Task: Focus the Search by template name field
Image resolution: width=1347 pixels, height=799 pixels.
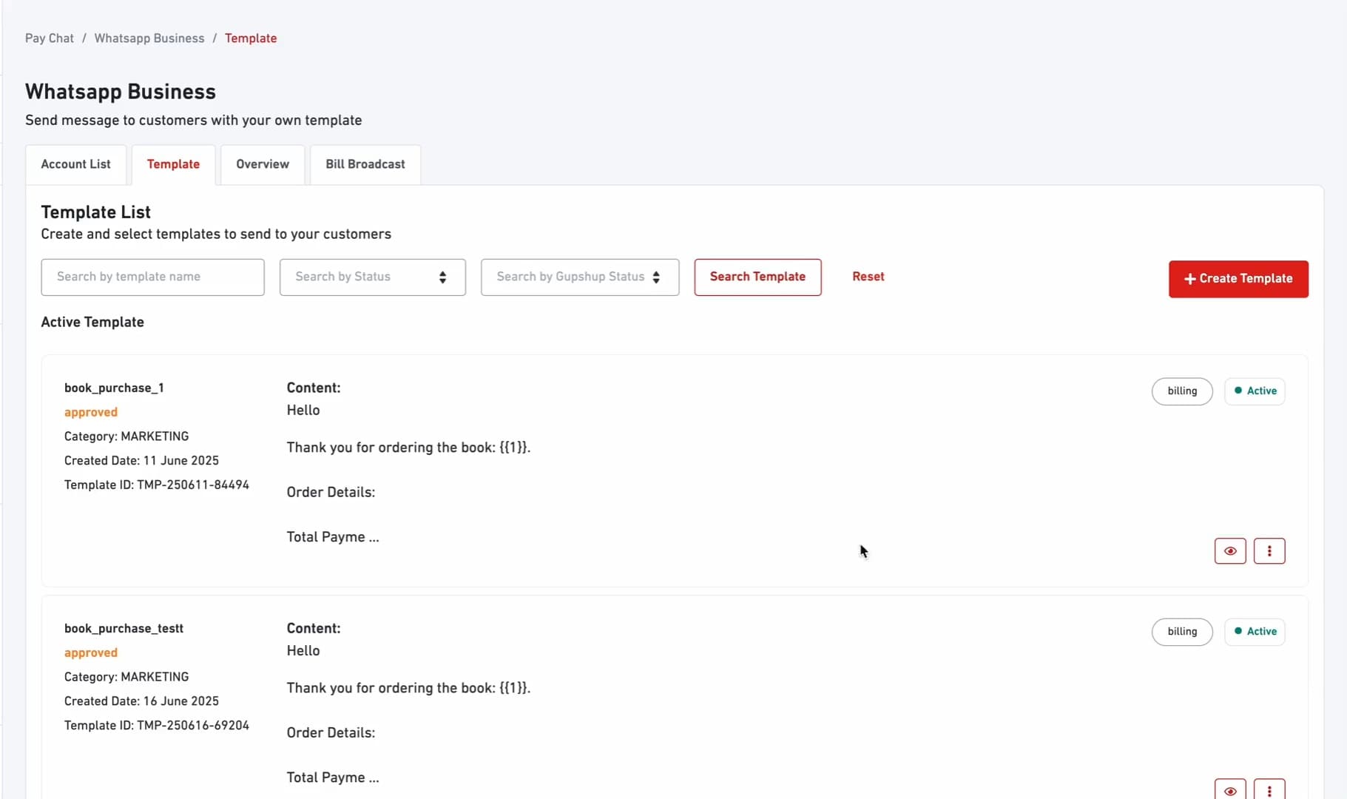Action: click(x=152, y=277)
